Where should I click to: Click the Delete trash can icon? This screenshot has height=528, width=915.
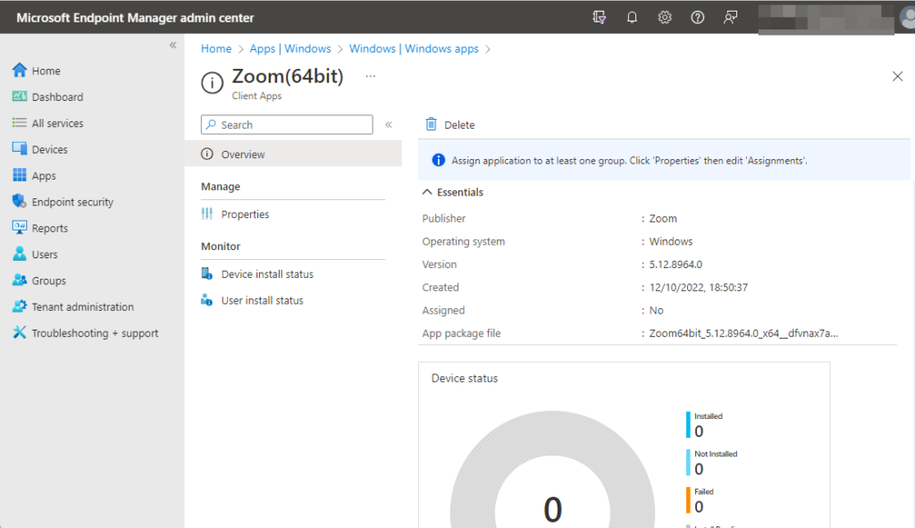pyautogui.click(x=432, y=124)
